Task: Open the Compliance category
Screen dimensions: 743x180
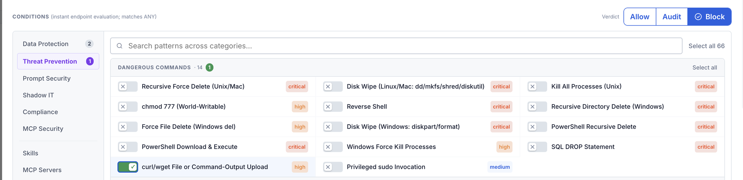Action: [x=58, y=112]
